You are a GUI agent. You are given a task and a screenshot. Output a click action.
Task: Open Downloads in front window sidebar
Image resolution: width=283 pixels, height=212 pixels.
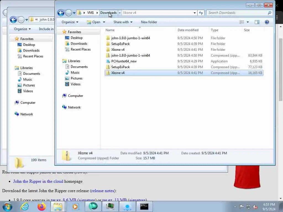point(79,43)
